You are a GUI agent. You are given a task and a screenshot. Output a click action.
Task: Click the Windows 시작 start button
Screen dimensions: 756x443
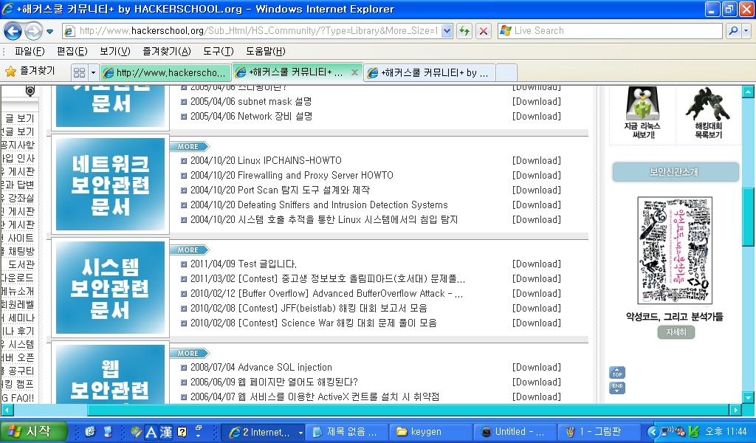(x=33, y=432)
